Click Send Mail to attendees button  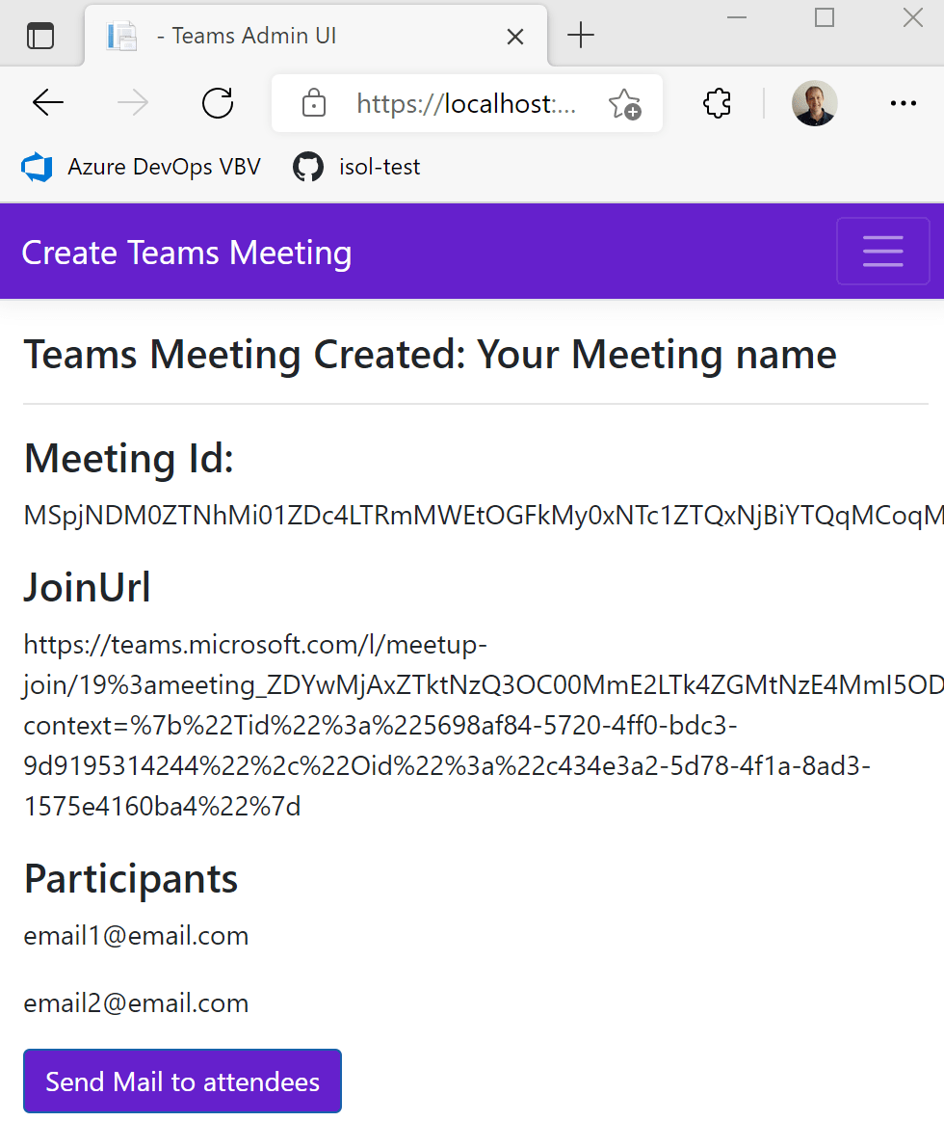[182, 1081]
